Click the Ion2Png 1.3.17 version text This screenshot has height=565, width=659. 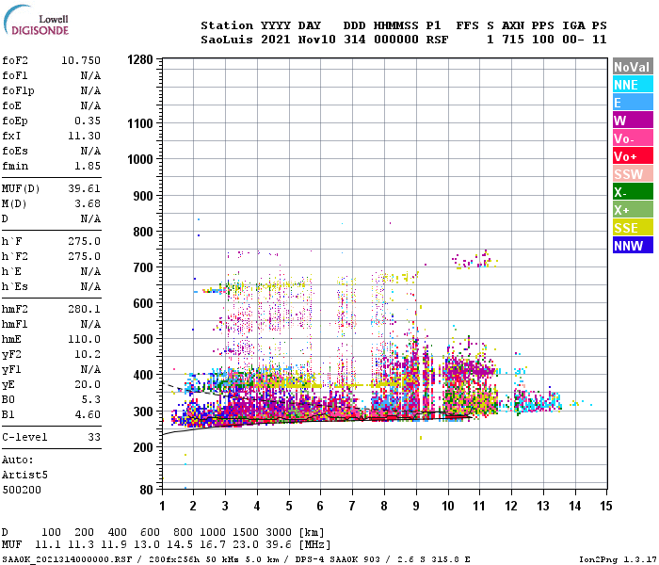pos(618,559)
